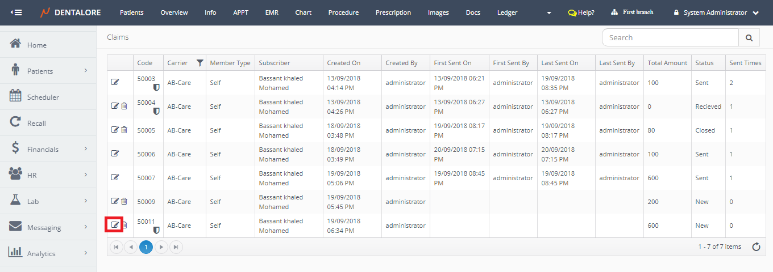Jump to the last page of claims
This screenshot has height=272, width=773.
coord(176,246)
